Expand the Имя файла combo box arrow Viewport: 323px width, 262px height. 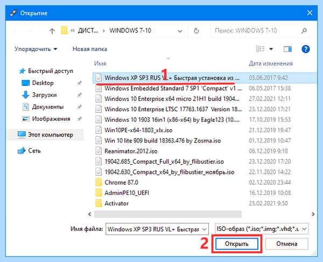[205, 229]
